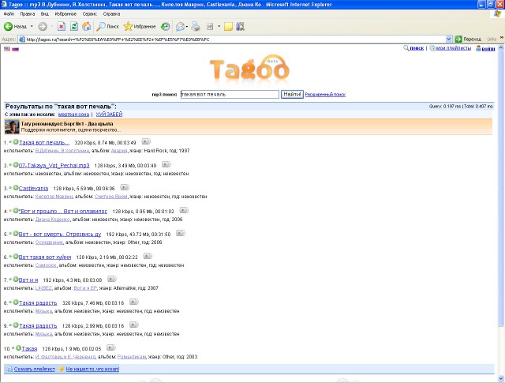Viewport: 505px width, 383px height.
Task: Play the Вот и прошло... track preview
Action: pyautogui.click(x=184, y=210)
